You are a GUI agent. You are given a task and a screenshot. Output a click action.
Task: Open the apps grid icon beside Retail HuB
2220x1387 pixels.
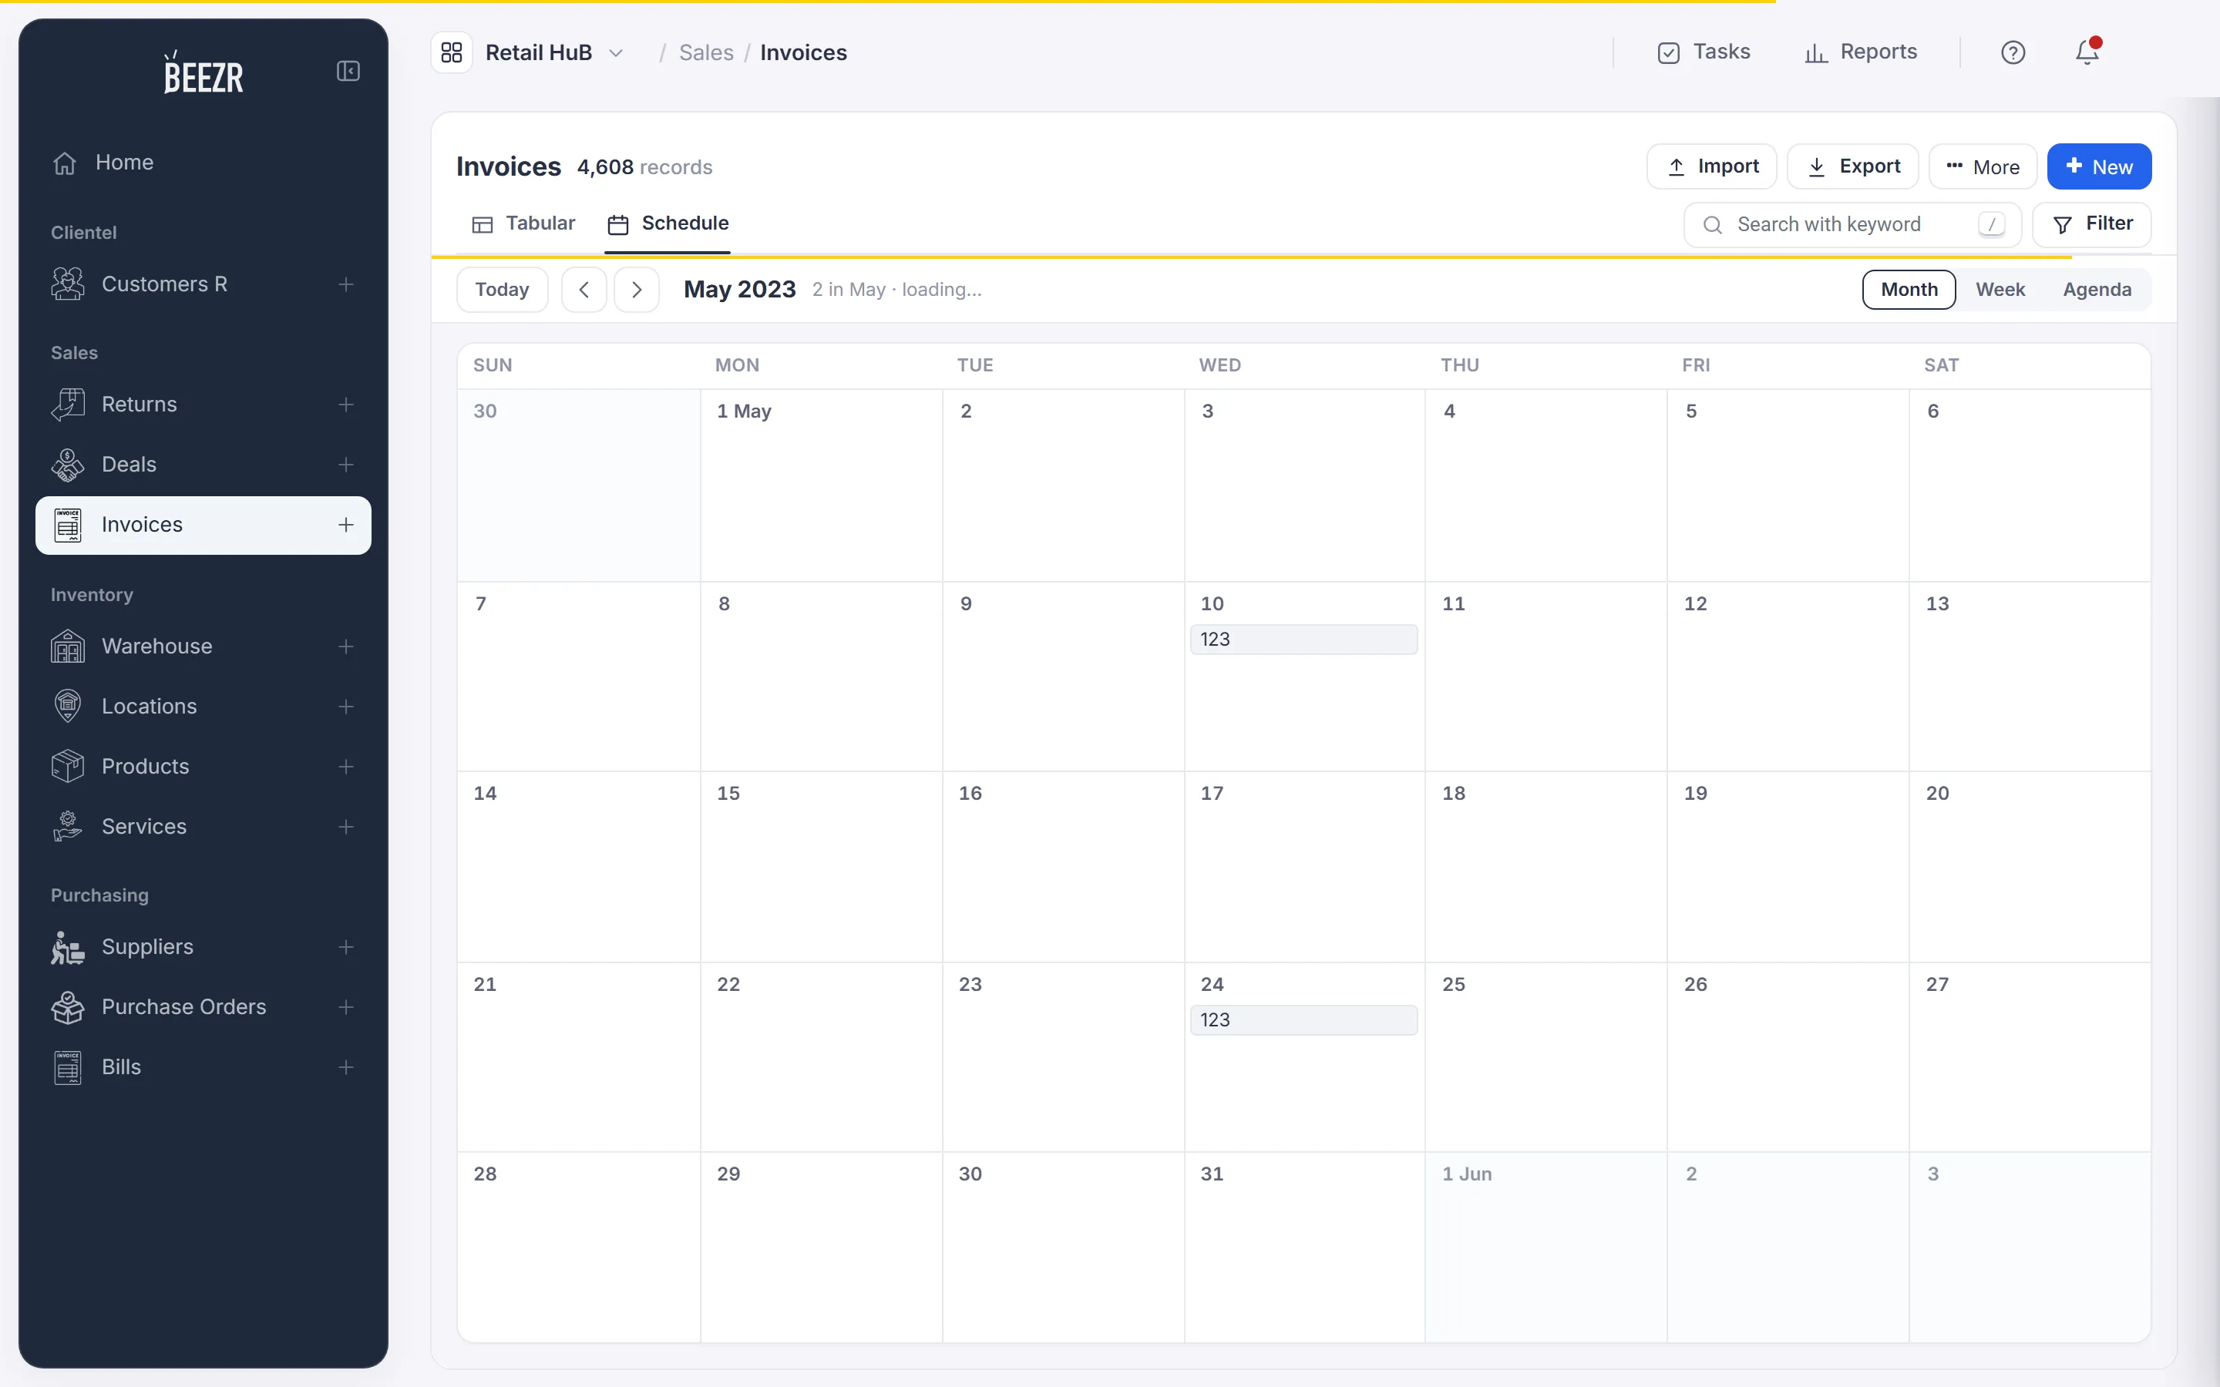(452, 52)
